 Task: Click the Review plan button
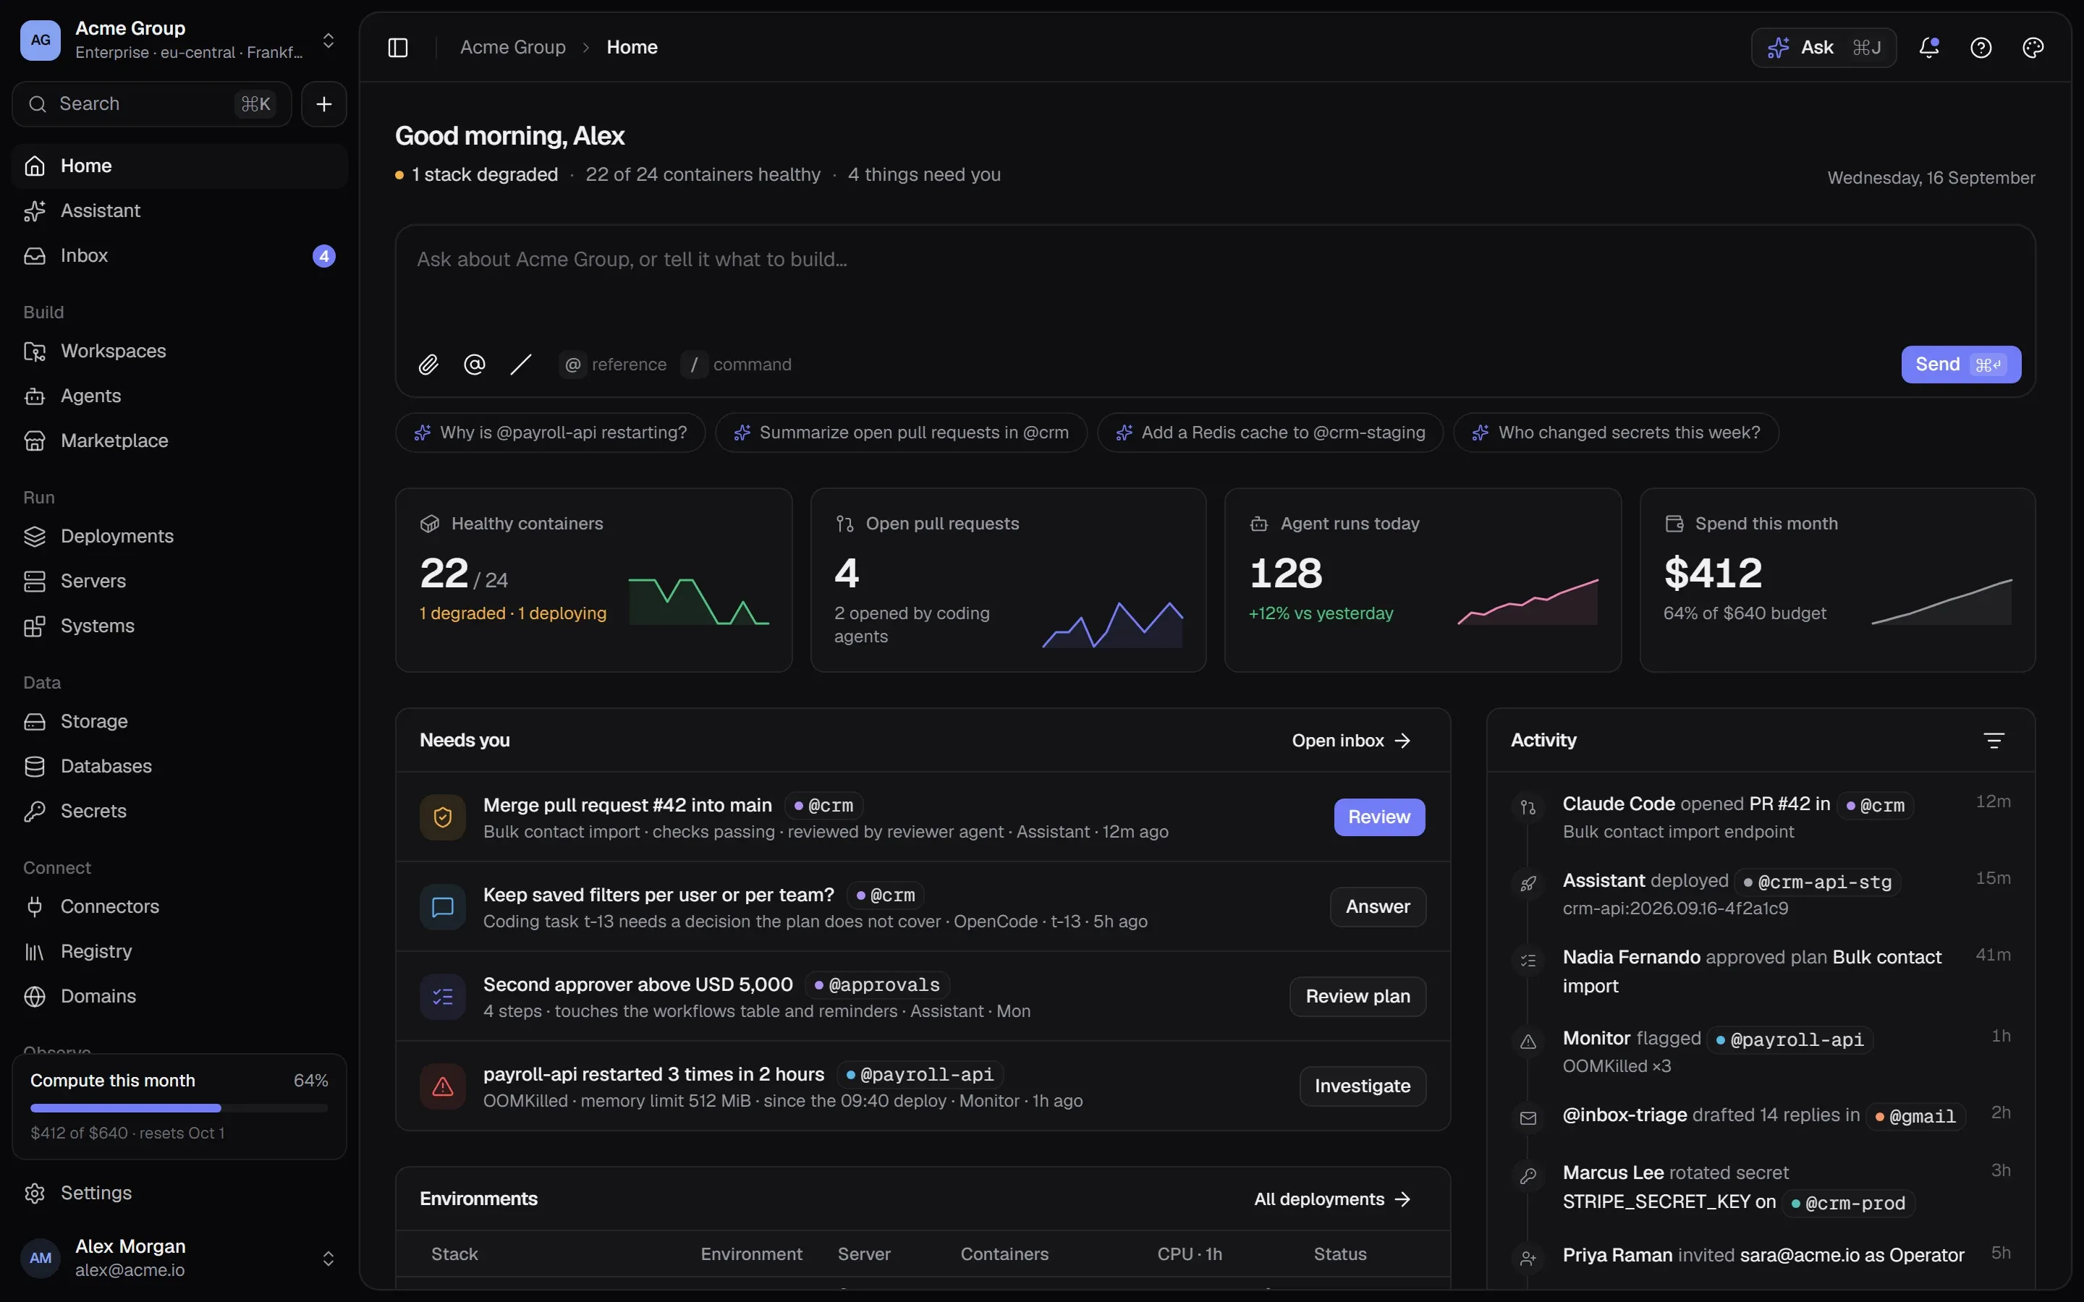(1357, 996)
